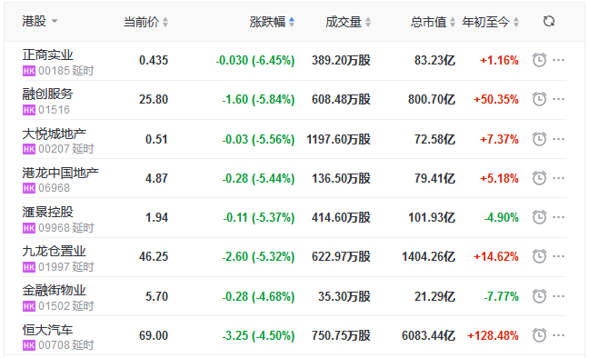Open more options for 恒大汽车

coord(559,335)
